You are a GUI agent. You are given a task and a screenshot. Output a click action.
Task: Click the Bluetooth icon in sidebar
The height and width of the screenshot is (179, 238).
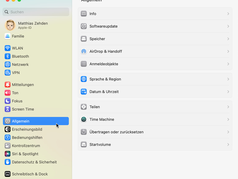(x=7, y=56)
